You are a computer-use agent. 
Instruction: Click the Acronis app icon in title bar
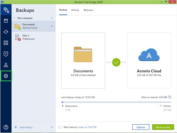point(2,2)
